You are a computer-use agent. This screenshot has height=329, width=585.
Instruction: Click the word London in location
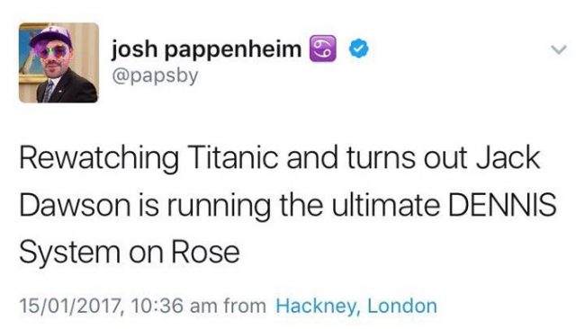click(402, 306)
